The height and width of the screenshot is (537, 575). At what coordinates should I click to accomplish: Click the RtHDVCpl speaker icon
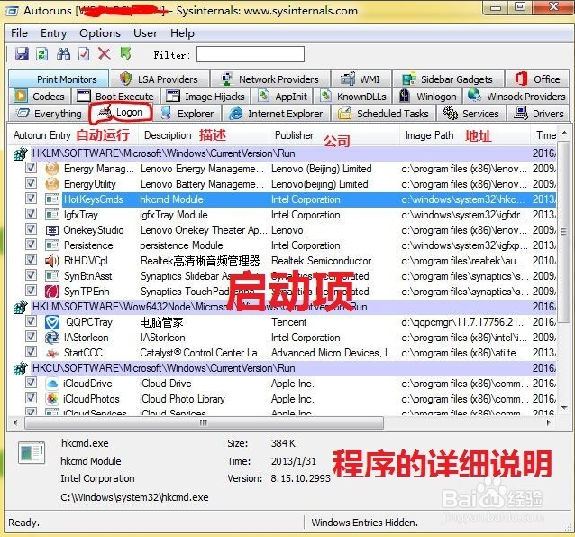(x=52, y=261)
